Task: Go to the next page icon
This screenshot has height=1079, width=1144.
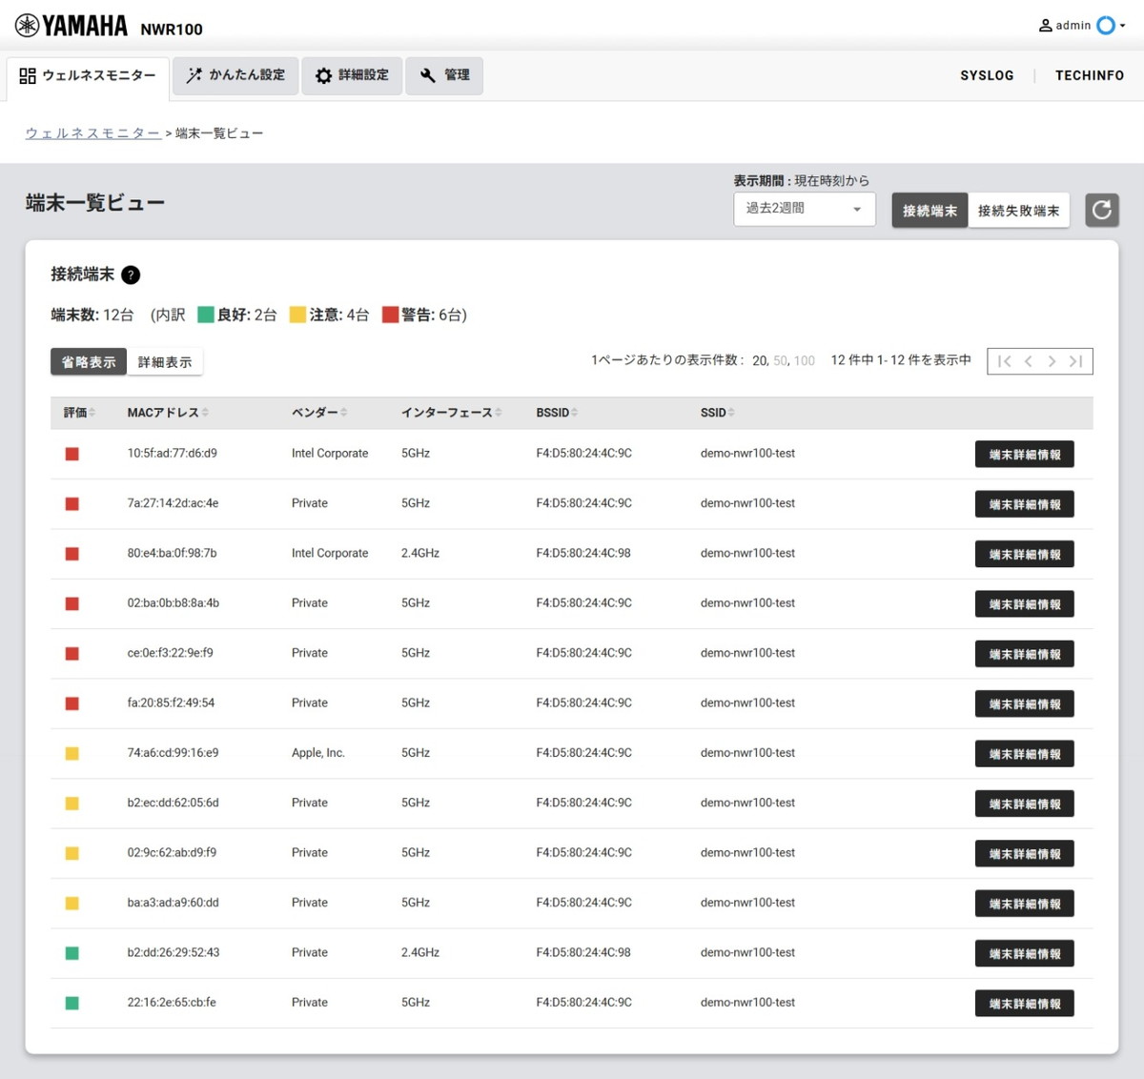Action: tap(1052, 361)
